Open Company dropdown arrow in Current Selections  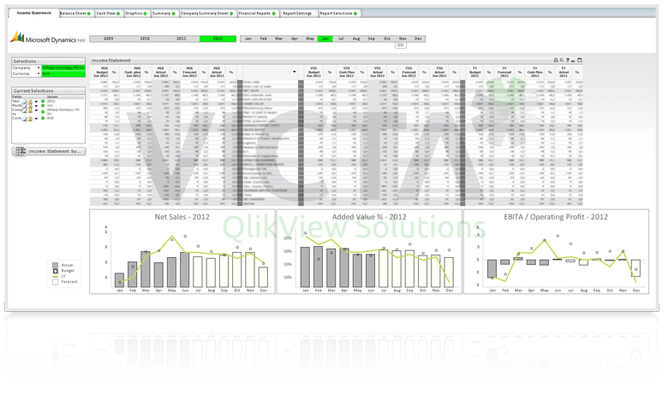(x=36, y=110)
